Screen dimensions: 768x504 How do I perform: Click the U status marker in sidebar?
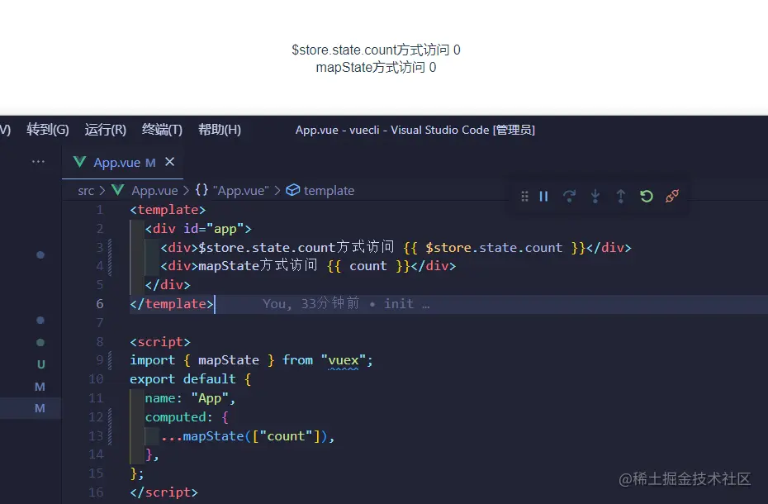point(40,364)
